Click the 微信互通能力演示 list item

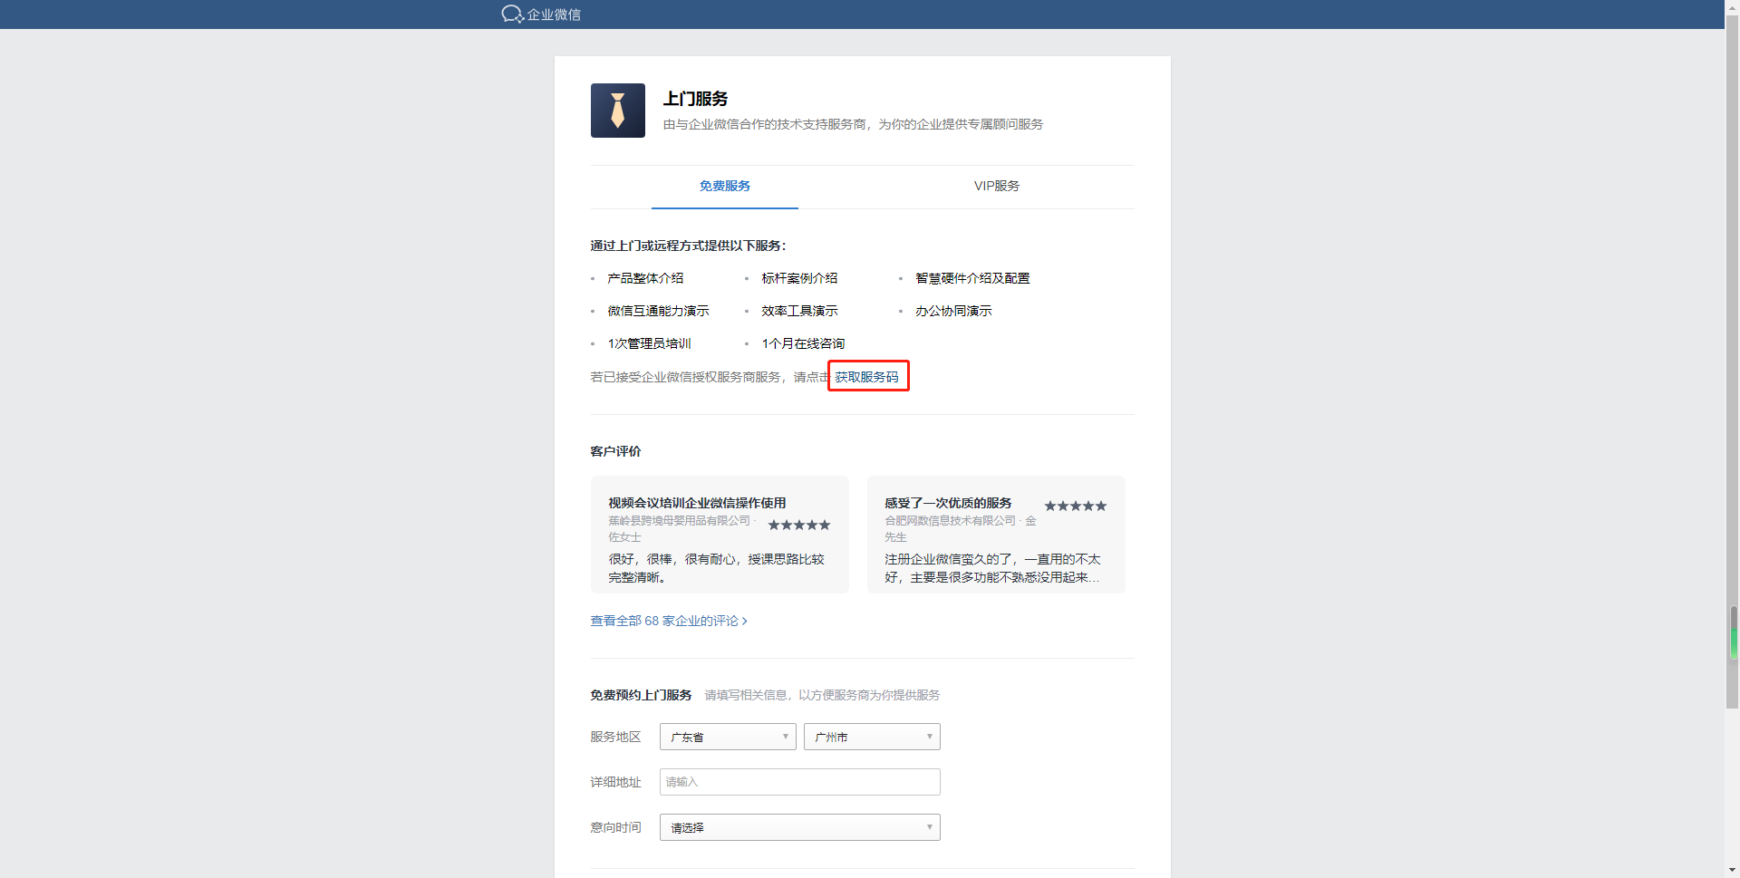658,311
